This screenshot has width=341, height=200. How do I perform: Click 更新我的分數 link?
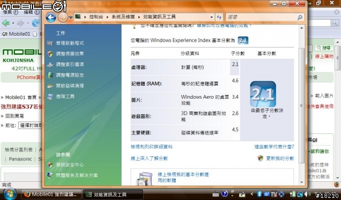coord(280,158)
